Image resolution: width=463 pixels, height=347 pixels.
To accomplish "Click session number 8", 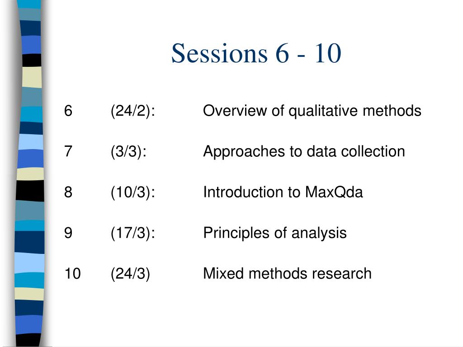I will click(x=68, y=192).
